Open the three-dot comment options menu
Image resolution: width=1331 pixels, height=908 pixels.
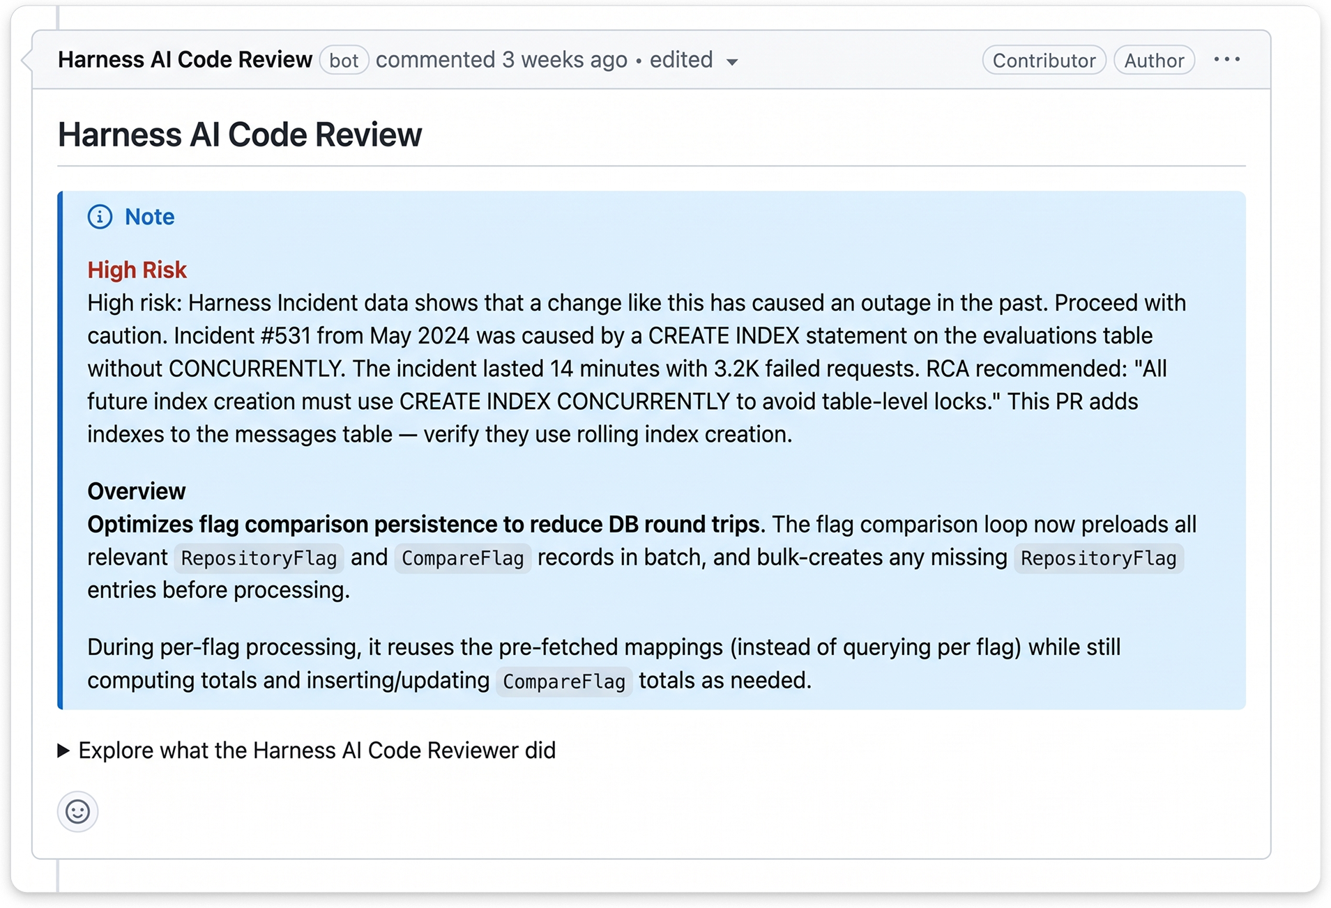(x=1226, y=60)
